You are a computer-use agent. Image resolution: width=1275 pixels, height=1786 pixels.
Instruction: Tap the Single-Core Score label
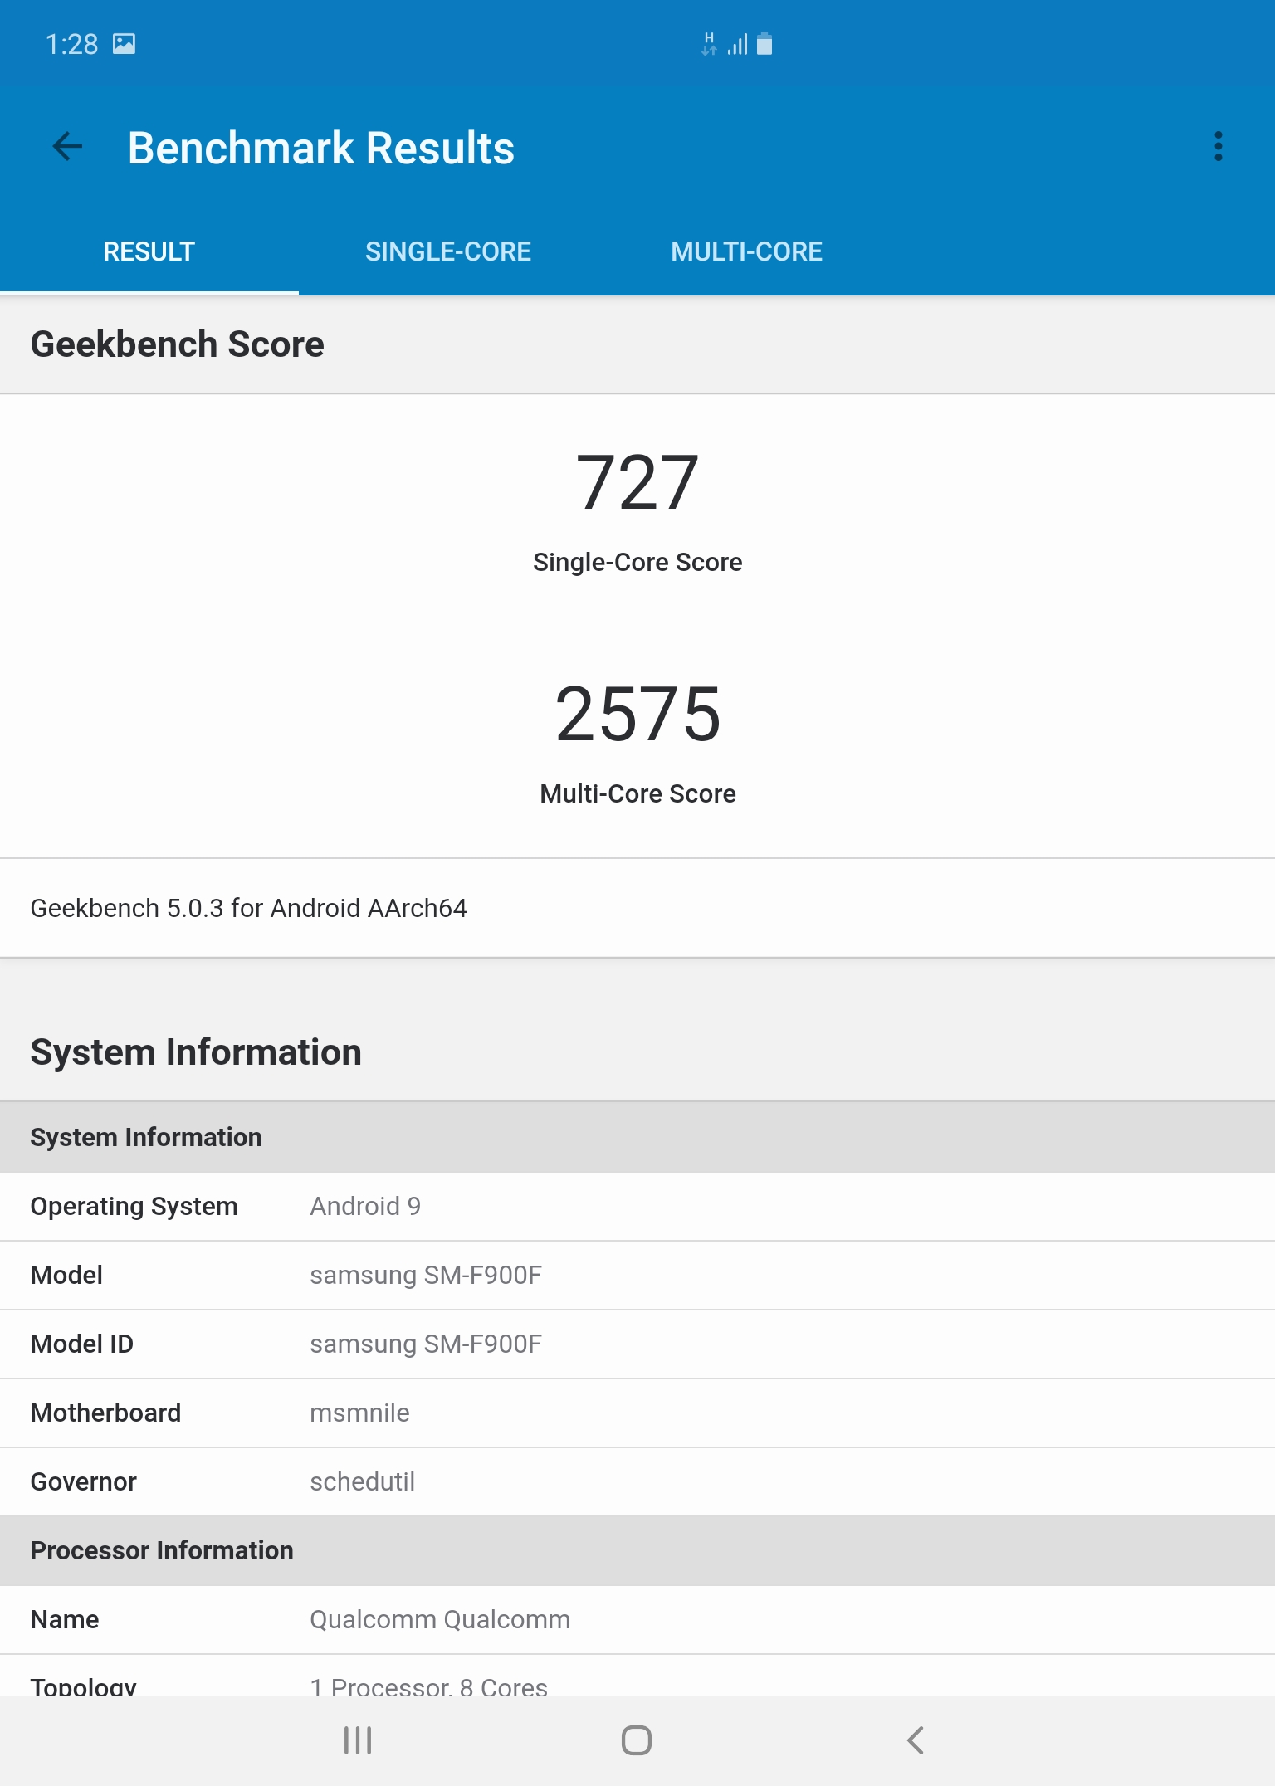(x=637, y=562)
